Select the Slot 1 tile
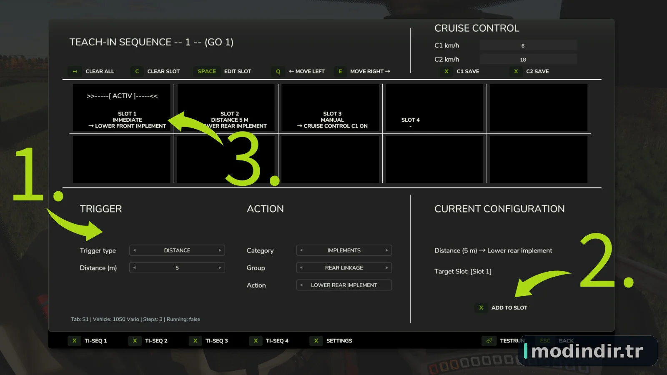This screenshot has height=375, width=667. [x=122, y=108]
